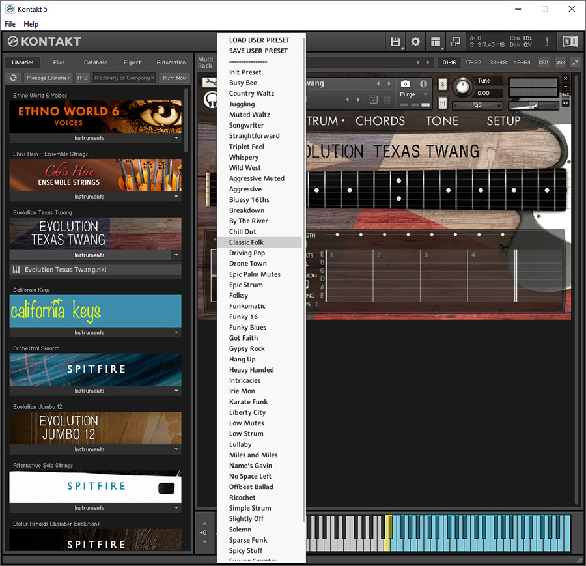
Task: Click the wrench edit icon of the instrument
Action: click(209, 82)
